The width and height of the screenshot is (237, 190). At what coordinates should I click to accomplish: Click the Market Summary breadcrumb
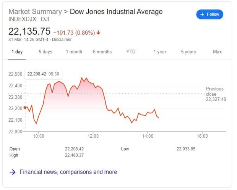coord(35,11)
